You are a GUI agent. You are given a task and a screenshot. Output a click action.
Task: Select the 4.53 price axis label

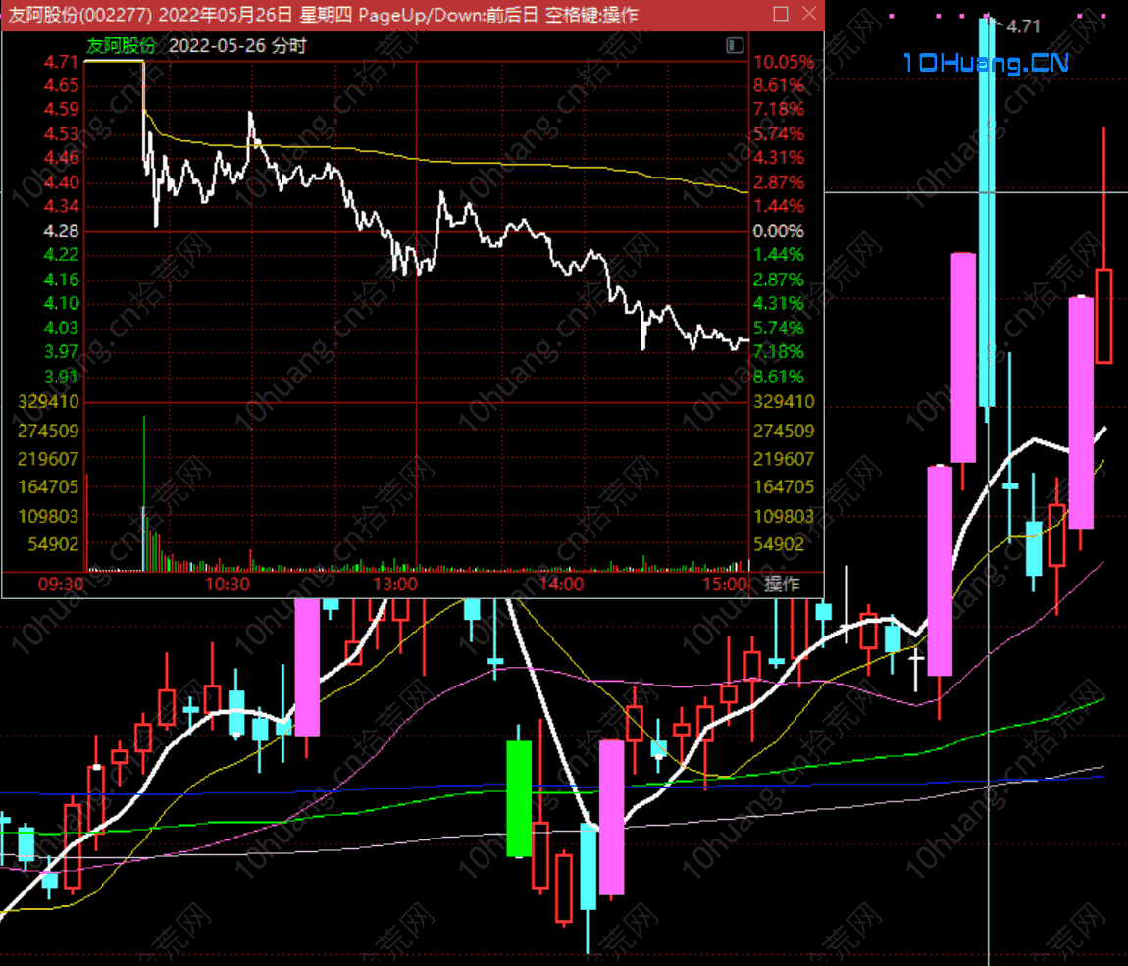(x=61, y=133)
